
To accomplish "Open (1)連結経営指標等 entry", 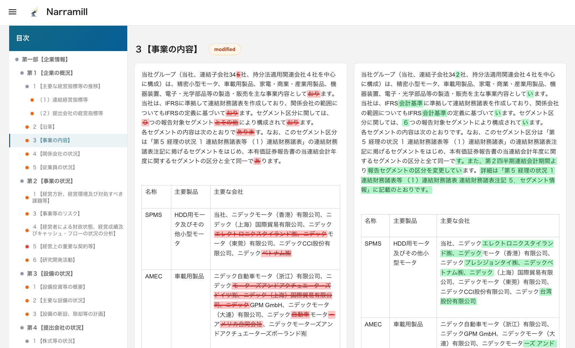I will [63, 100].
